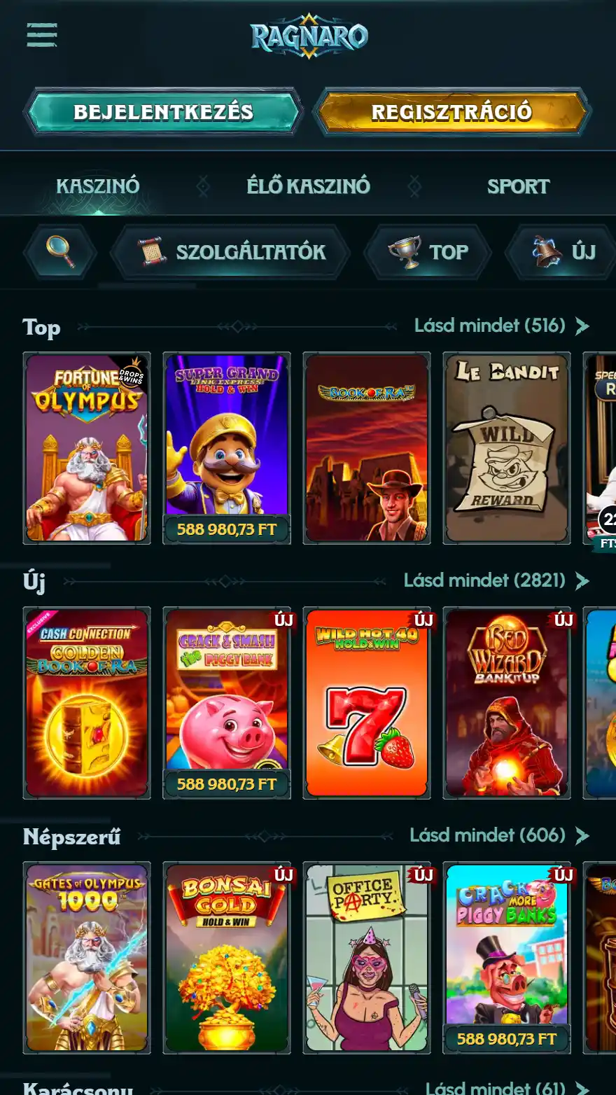The image size is (616, 1095).
Task: Switch to the Élő Kaszinó tab
Action: (x=308, y=186)
